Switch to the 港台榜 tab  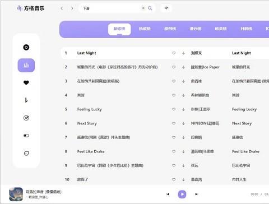click(196, 29)
